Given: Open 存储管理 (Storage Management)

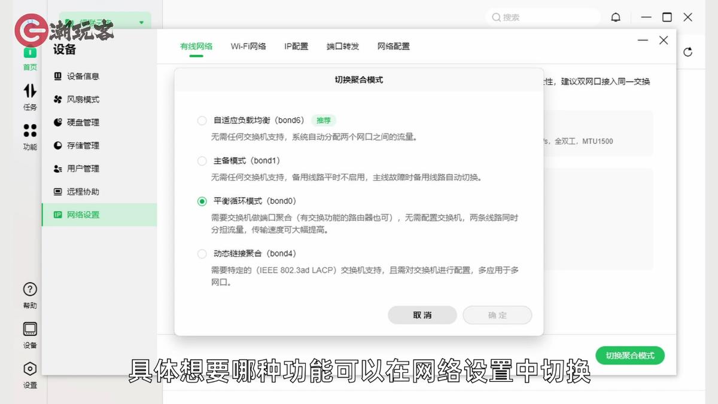Looking at the screenshot, I should (84, 145).
